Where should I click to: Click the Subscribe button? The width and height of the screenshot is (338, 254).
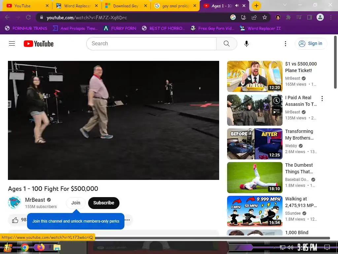click(x=104, y=203)
